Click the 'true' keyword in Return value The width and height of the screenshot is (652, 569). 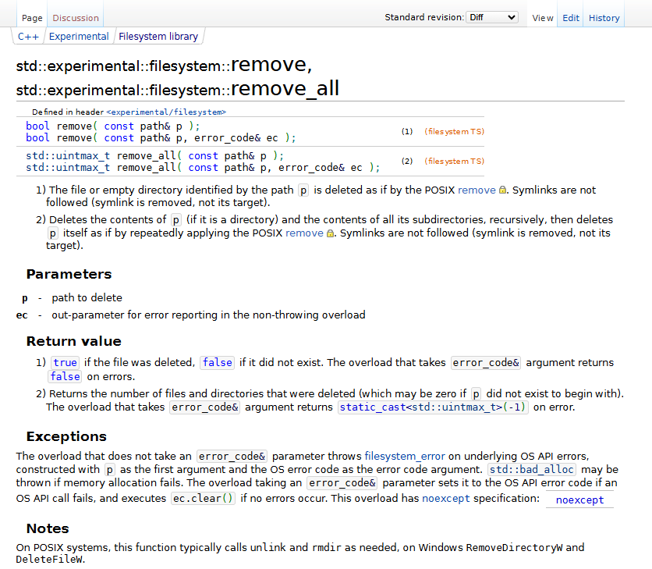[65, 362]
